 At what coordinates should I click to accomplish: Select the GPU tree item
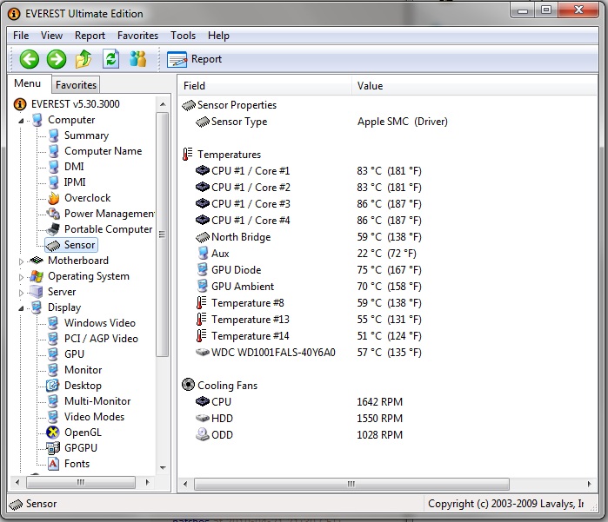[74, 354]
